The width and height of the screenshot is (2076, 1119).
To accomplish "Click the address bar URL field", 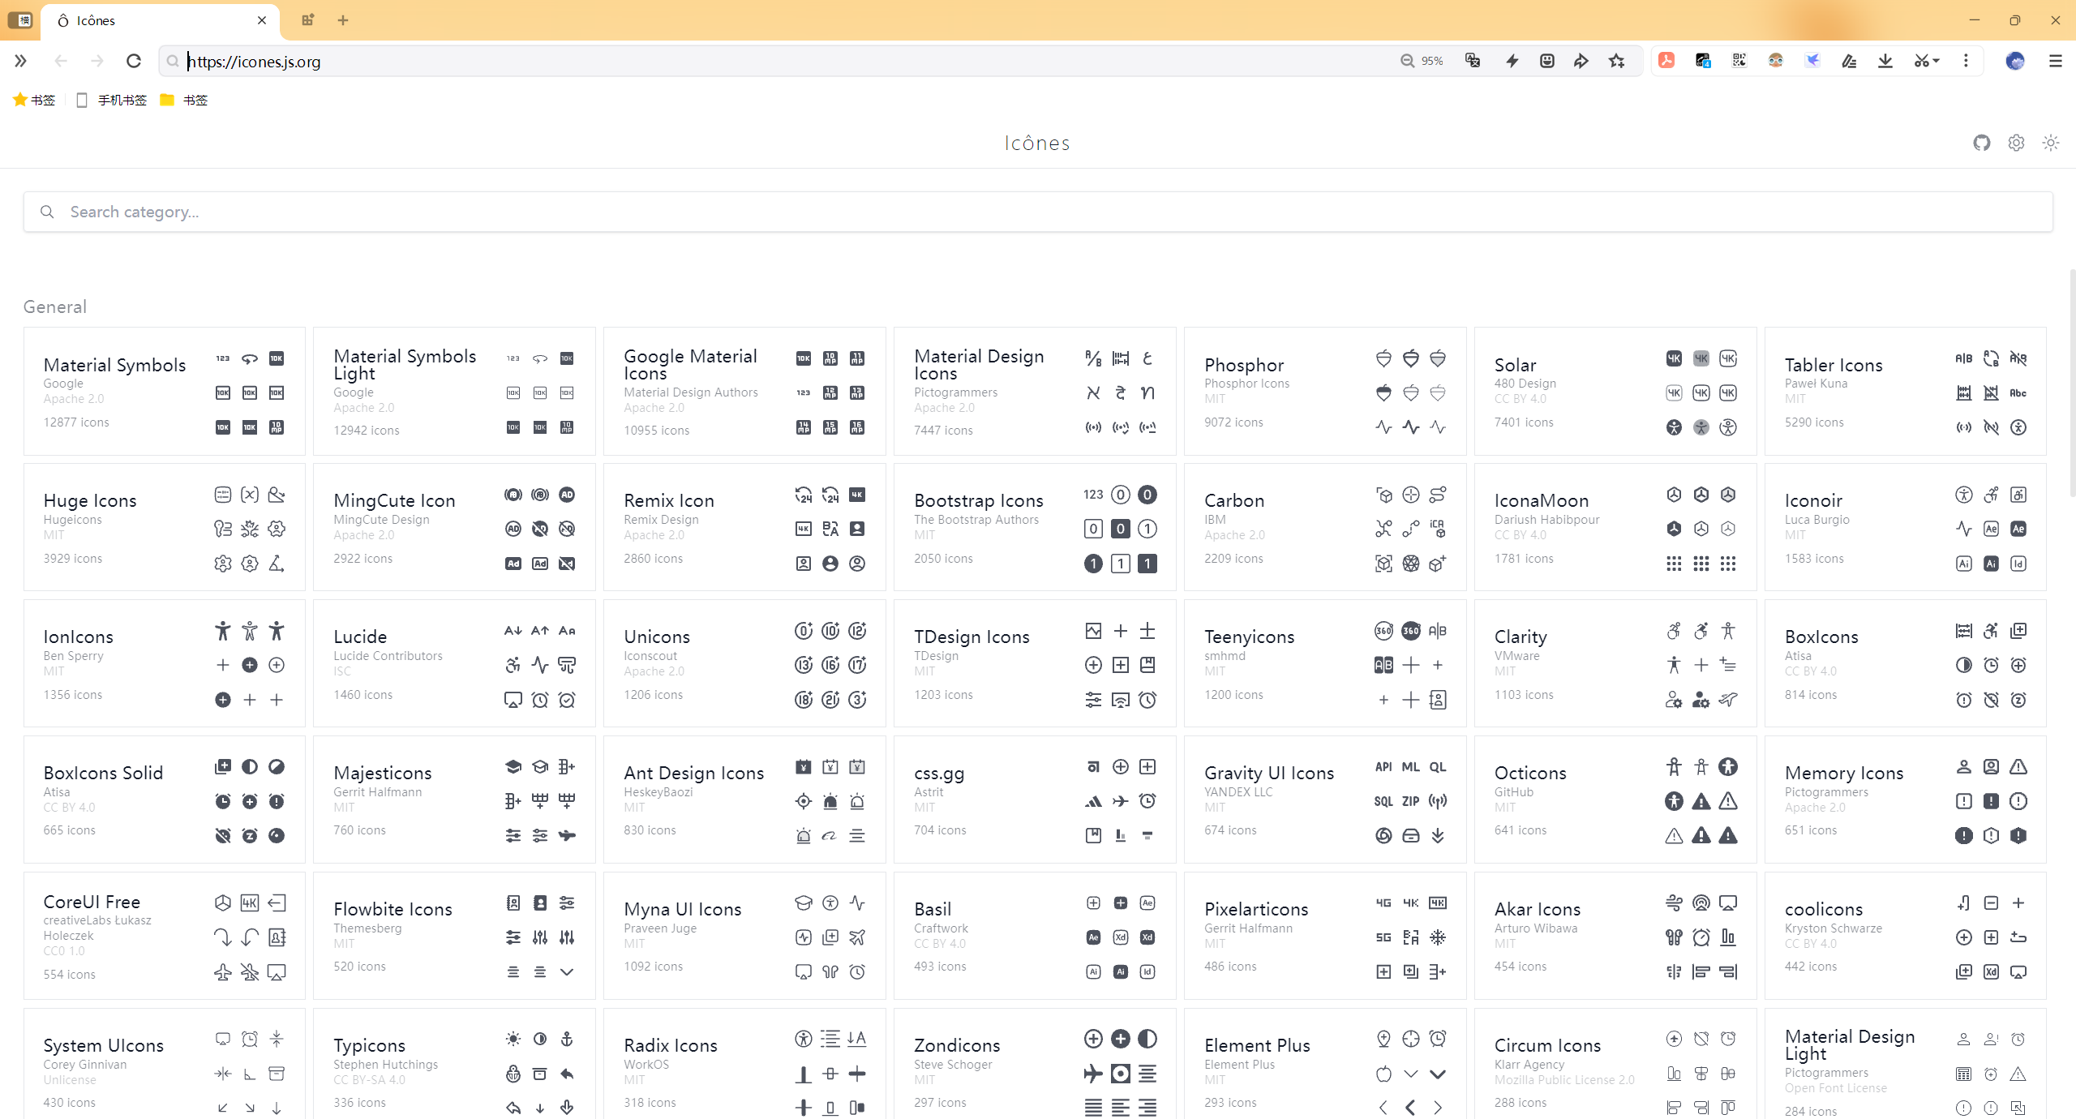I will (778, 61).
